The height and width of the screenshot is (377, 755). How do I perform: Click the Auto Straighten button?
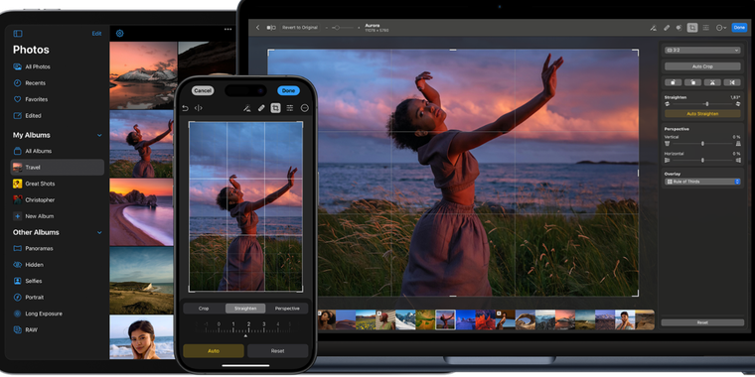pyautogui.click(x=702, y=114)
